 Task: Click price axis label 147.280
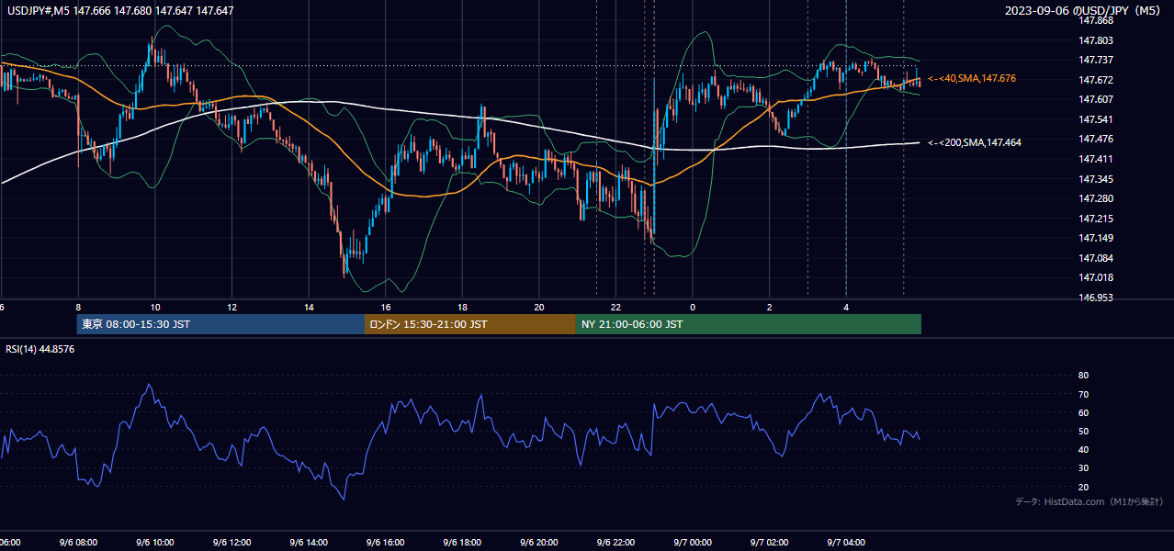click(1097, 198)
